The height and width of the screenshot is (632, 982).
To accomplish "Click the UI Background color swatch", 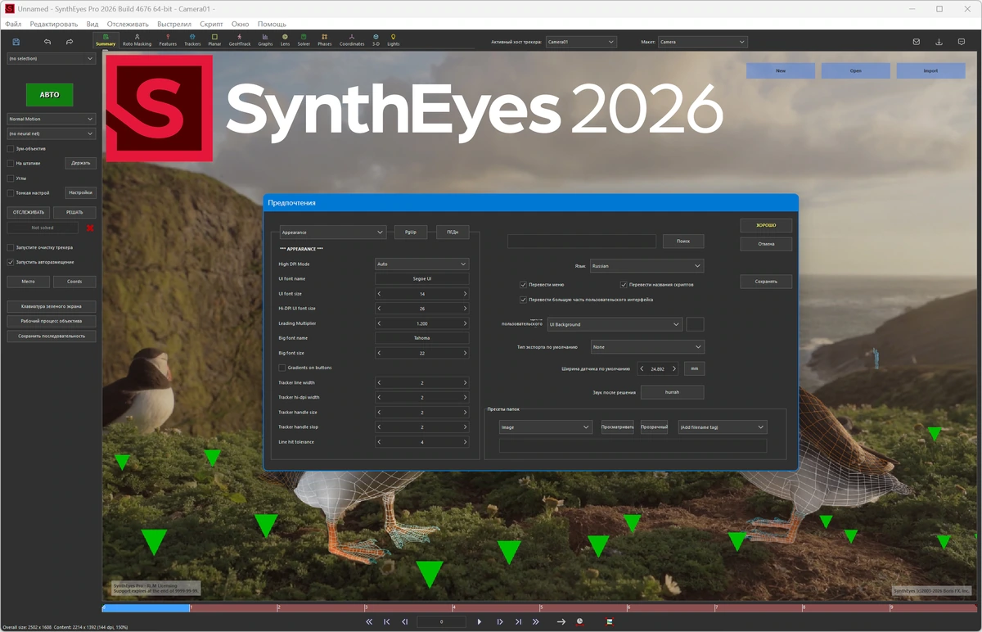I will coord(695,324).
